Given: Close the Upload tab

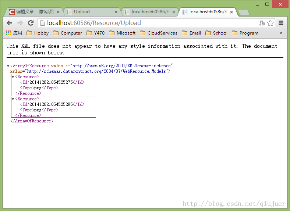Looking at the screenshot, I should point(116,12).
